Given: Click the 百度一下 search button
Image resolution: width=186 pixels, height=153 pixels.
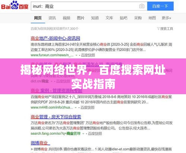Looking at the screenshot, I should [160, 6].
